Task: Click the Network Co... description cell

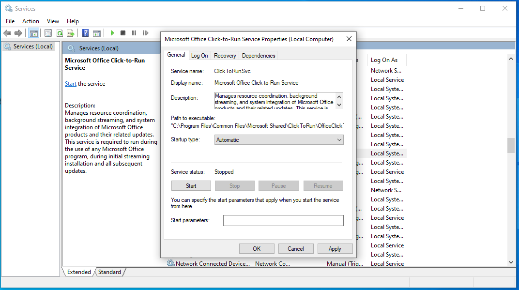Action: pos(273,263)
